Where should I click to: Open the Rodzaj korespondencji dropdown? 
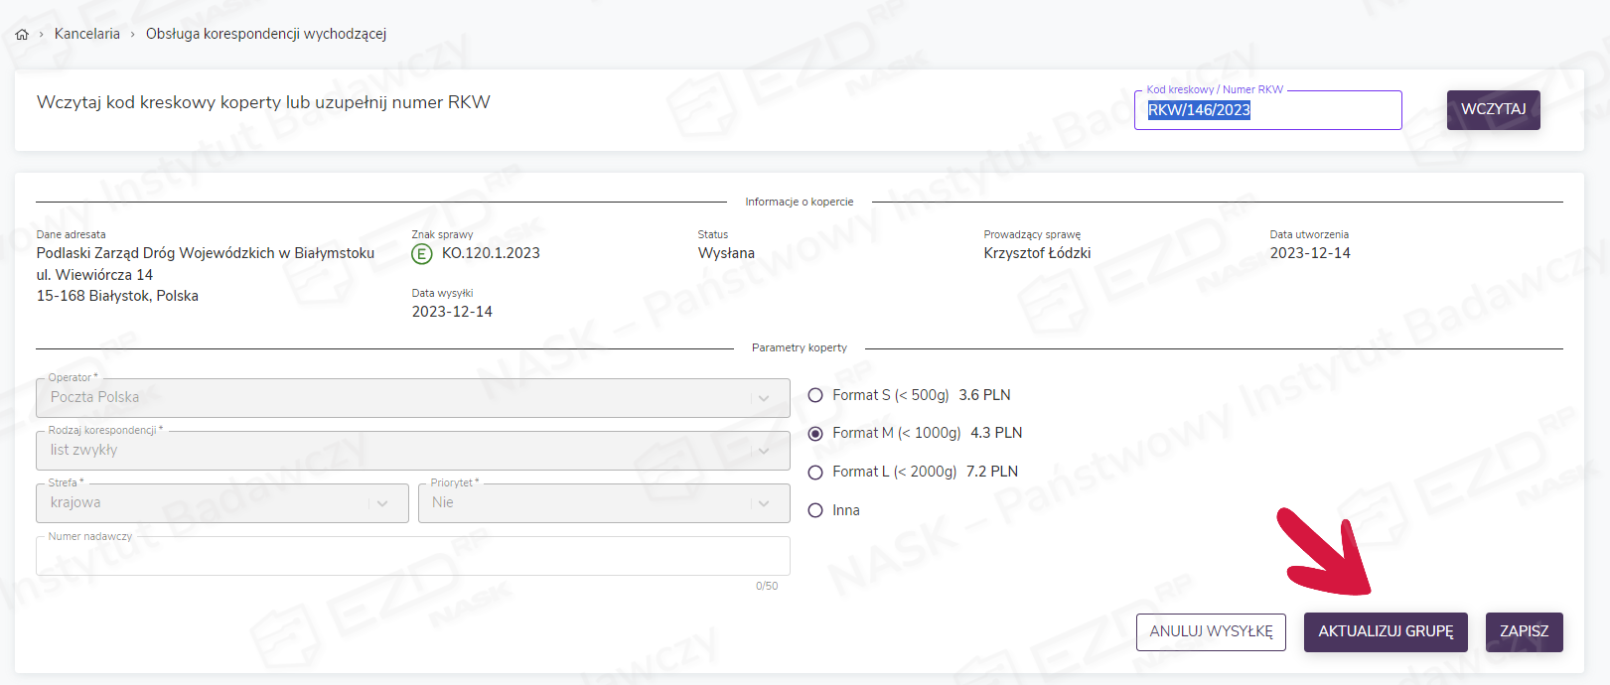412,451
